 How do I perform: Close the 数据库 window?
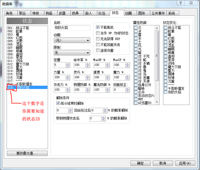191,3
